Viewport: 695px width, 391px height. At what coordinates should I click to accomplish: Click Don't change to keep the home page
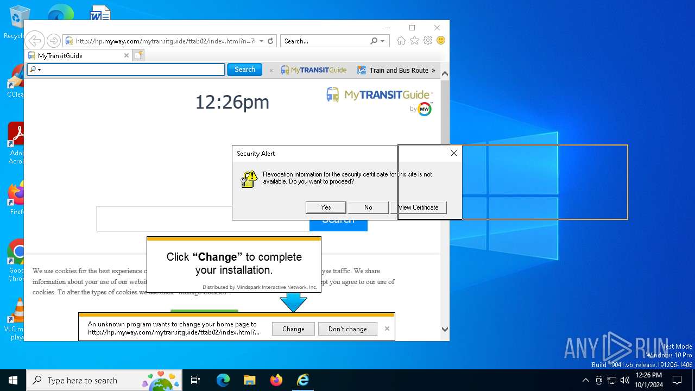[x=347, y=329]
